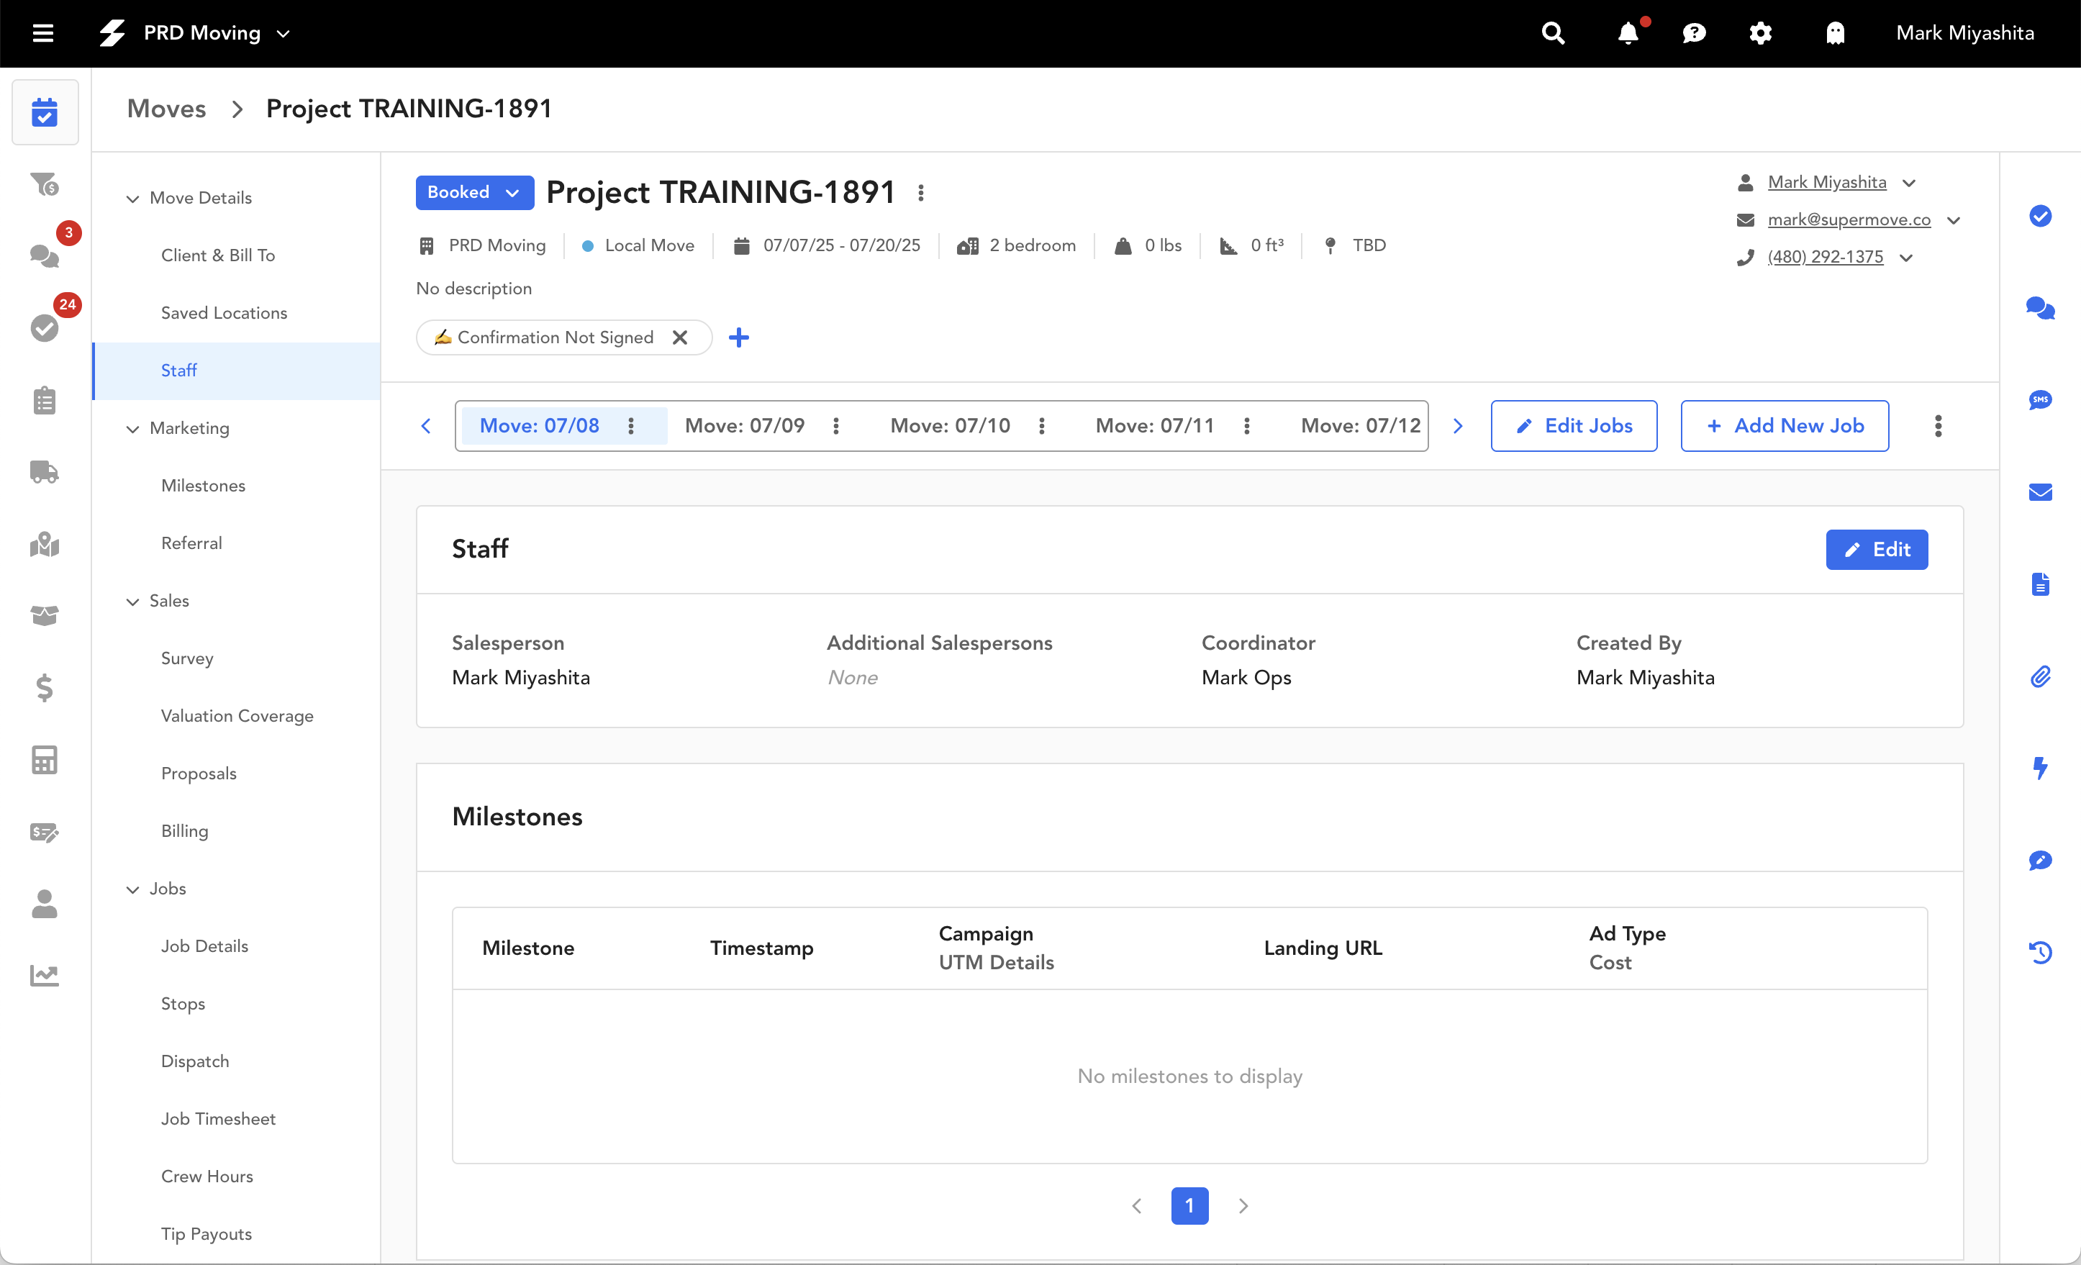This screenshot has height=1265, width=2081.
Task: Open the help chat question icon
Action: [x=1694, y=33]
